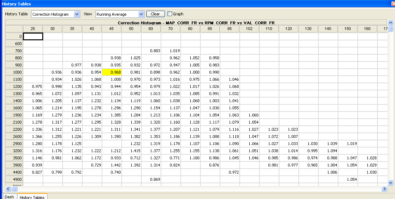395x199 pixels.
Task: Select cell value 0.869 in row 4900
Action: [151, 179]
